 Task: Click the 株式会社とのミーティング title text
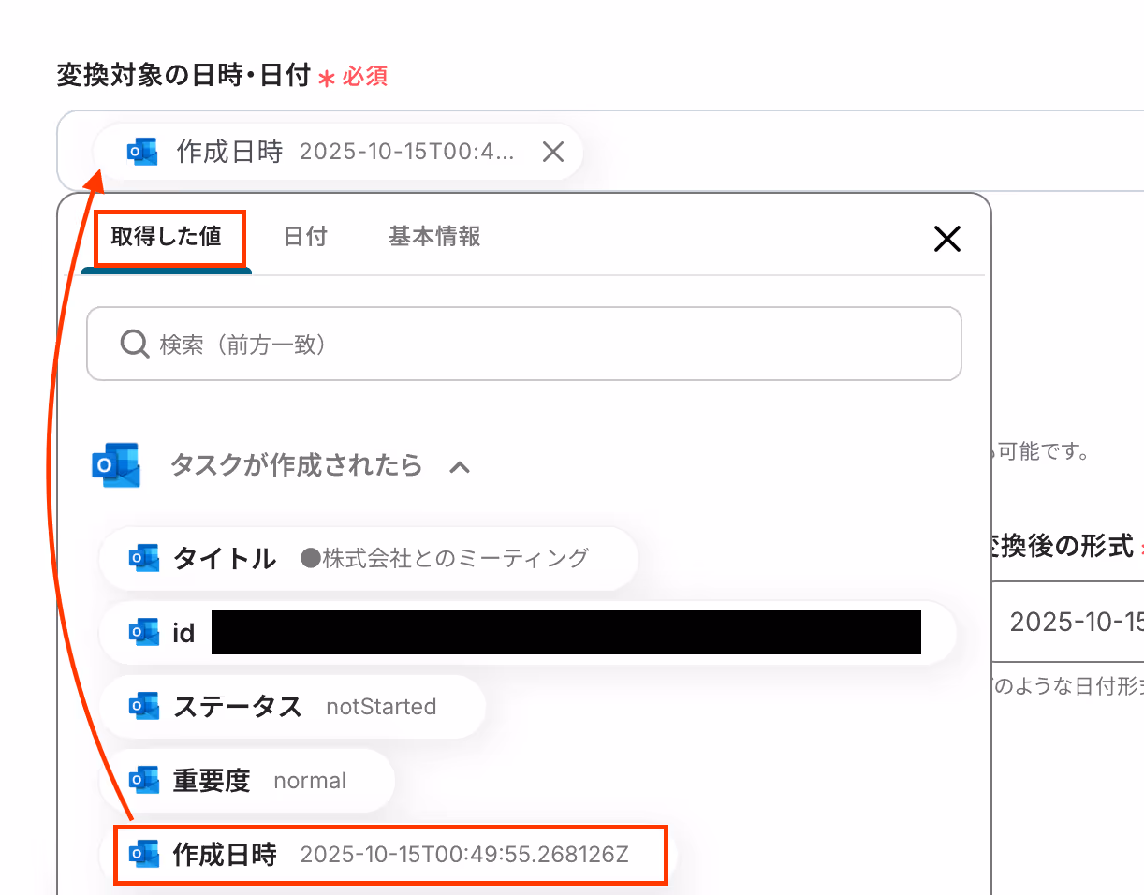click(445, 559)
